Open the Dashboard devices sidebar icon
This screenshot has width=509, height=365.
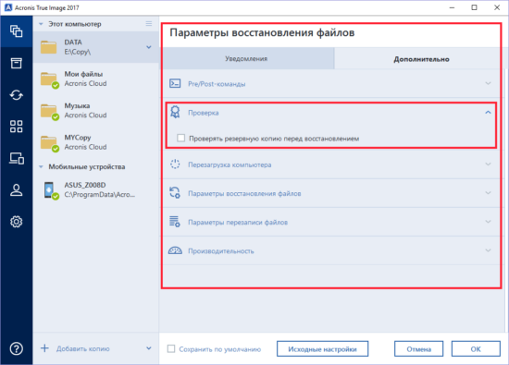tap(17, 159)
